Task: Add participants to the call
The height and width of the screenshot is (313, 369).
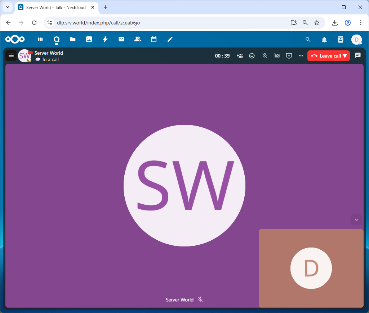Action: point(240,56)
